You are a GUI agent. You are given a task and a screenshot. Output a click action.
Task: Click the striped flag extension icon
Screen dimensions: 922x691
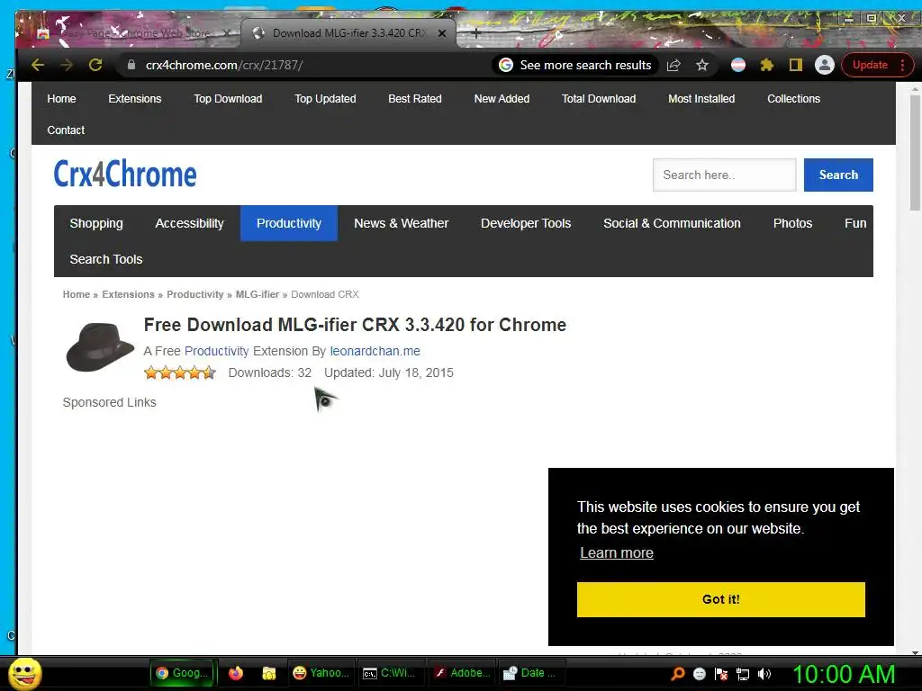(738, 65)
